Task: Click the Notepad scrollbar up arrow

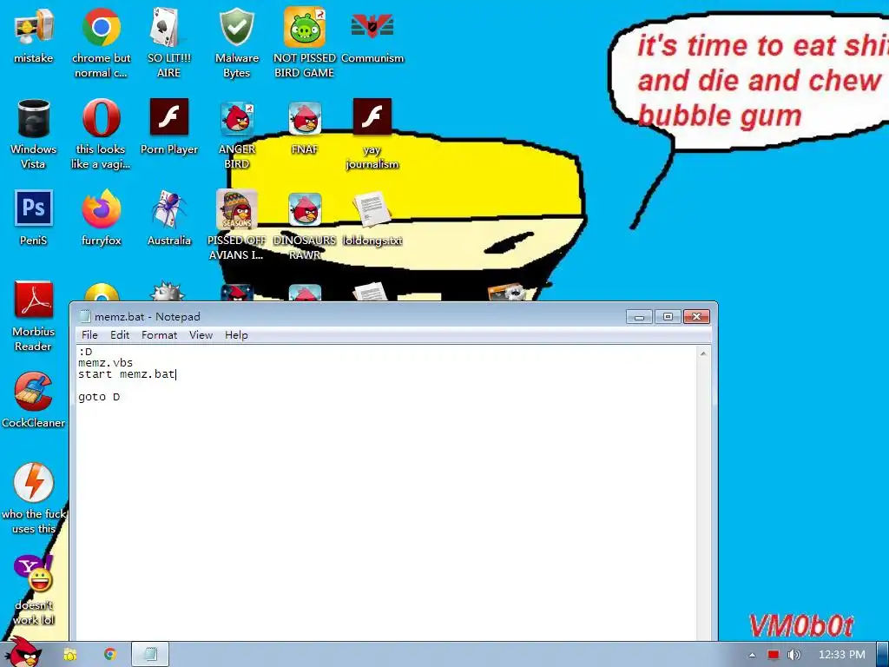Action: 703,353
